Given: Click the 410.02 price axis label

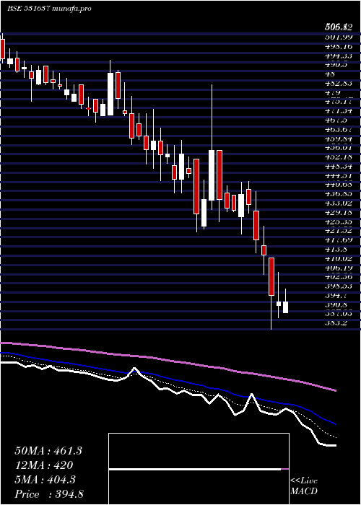Looking at the screenshot, I should (x=339, y=258).
